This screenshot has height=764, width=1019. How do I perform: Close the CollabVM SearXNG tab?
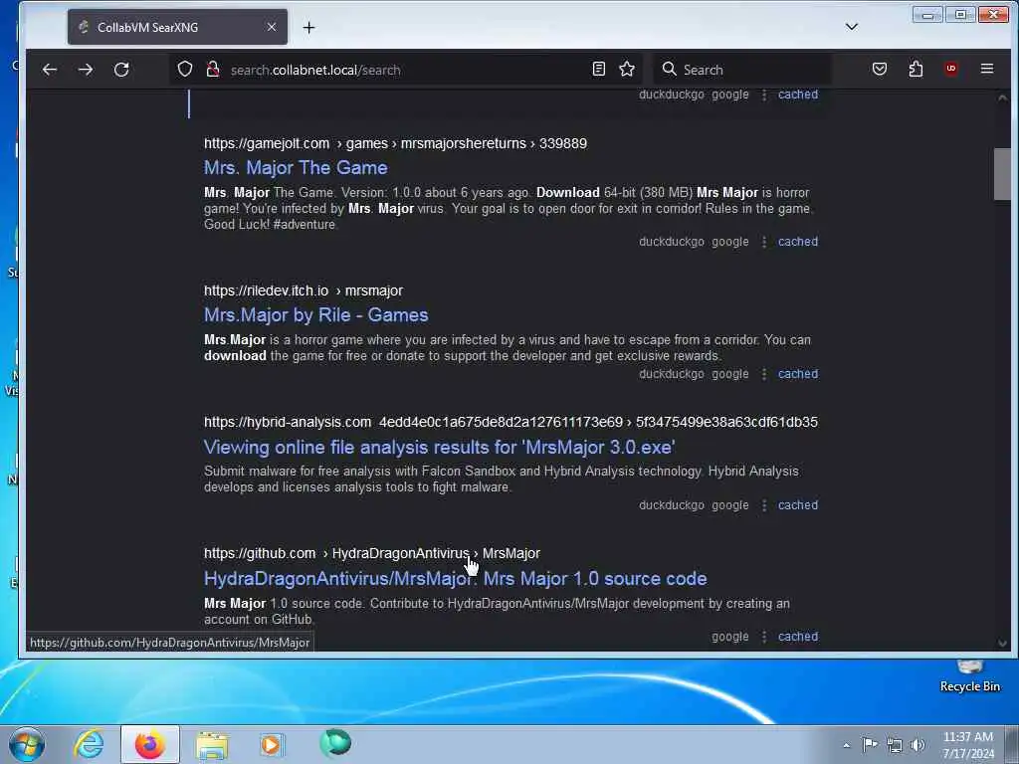point(272,27)
